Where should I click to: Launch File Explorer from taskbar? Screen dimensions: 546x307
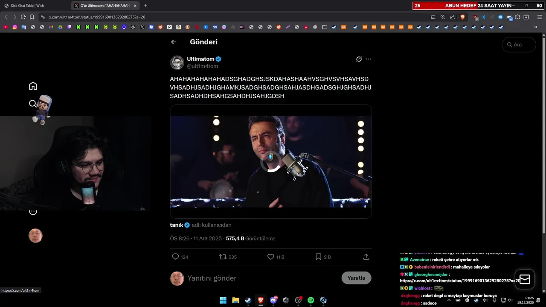click(235, 300)
